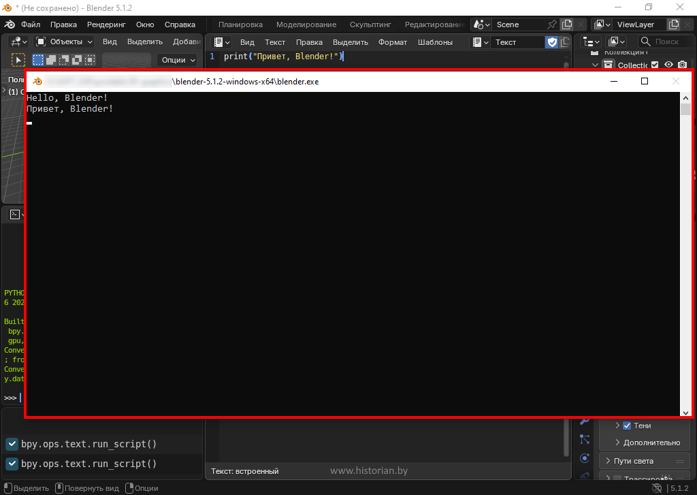This screenshot has height=495, width=697.
Task: Disable Collection rendering via camera icon
Action: tap(682, 65)
